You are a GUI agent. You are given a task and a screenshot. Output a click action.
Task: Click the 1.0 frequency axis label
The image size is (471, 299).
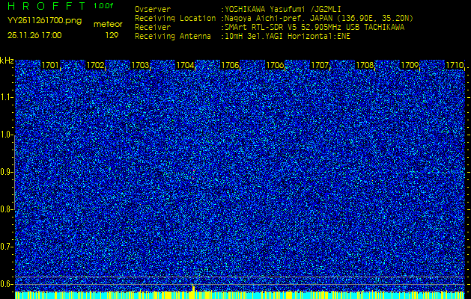(x=6, y=135)
